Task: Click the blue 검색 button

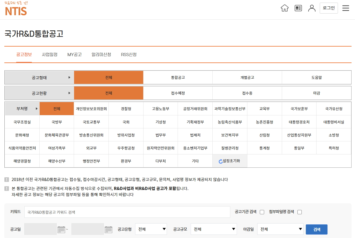Action: [x=317, y=230]
